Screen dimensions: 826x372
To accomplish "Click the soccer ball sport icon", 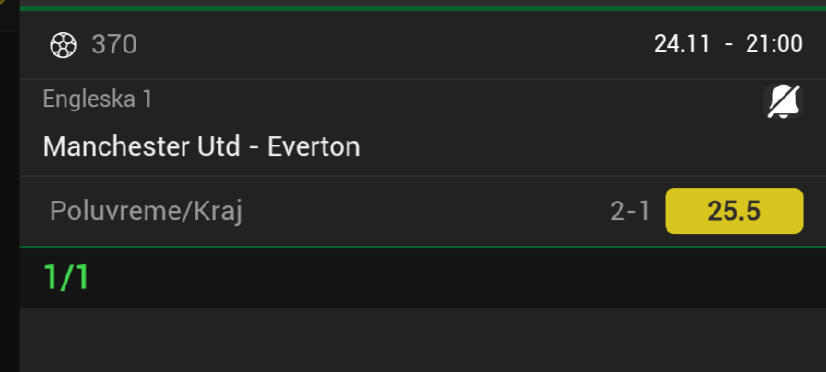I will [64, 44].
